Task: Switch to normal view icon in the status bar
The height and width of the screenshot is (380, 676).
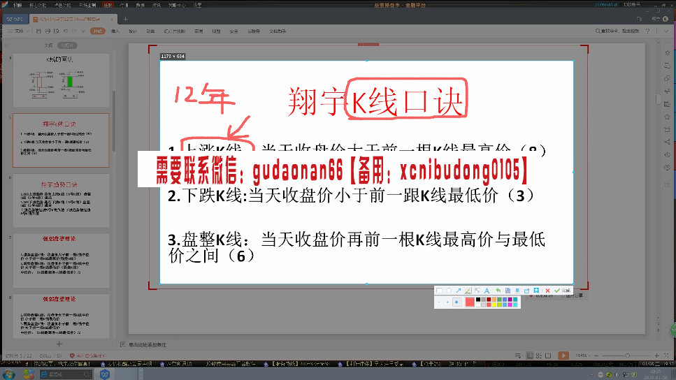Action: click(x=530, y=356)
